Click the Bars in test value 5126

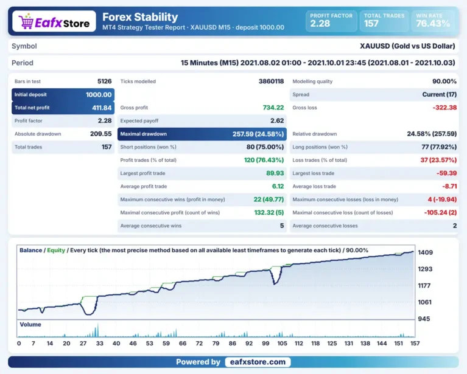pyautogui.click(x=105, y=81)
